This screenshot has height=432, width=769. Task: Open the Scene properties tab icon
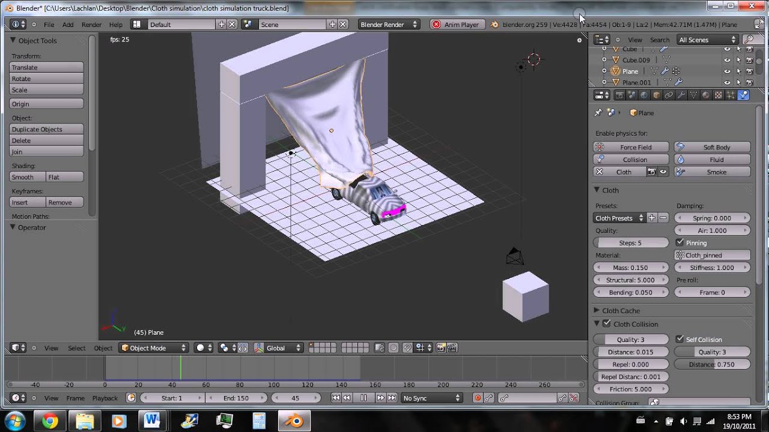pyautogui.click(x=631, y=95)
